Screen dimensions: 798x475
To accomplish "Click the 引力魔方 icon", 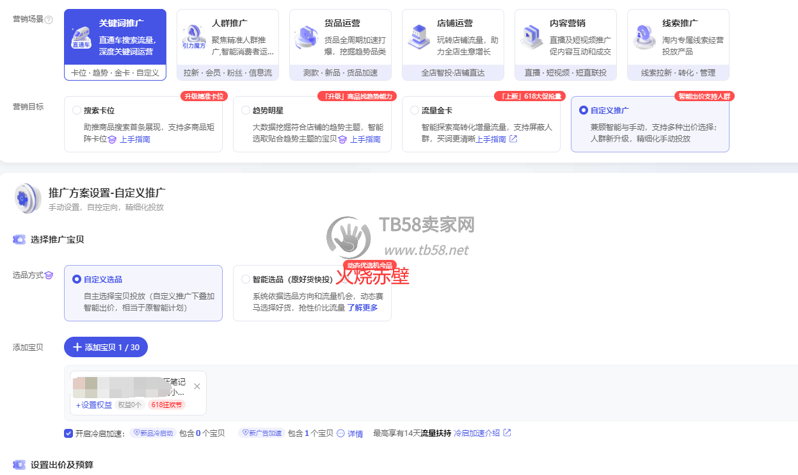I will pos(194,37).
